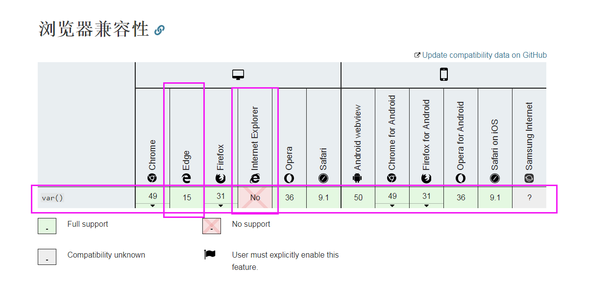The image size is (611, 287).
Task: Click the var() feature name cell
Action: (52, 198)
